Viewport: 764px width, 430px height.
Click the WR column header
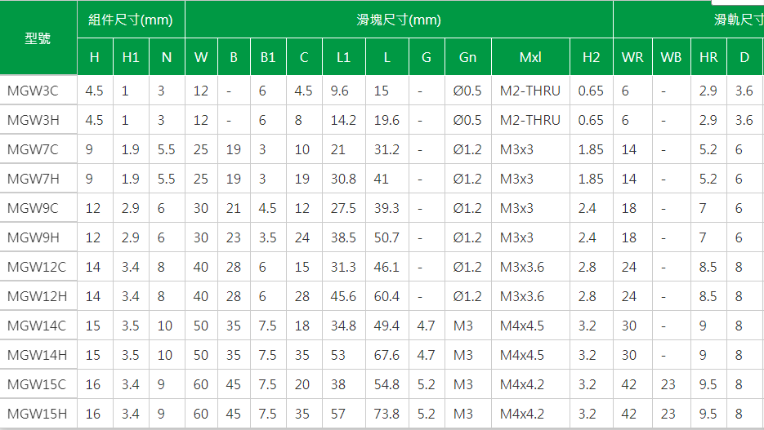(632, 57)
